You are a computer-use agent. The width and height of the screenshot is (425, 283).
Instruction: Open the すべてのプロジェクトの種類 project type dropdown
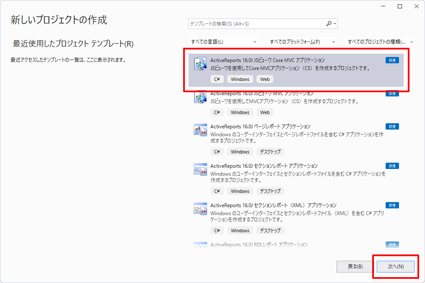point(380,42)
